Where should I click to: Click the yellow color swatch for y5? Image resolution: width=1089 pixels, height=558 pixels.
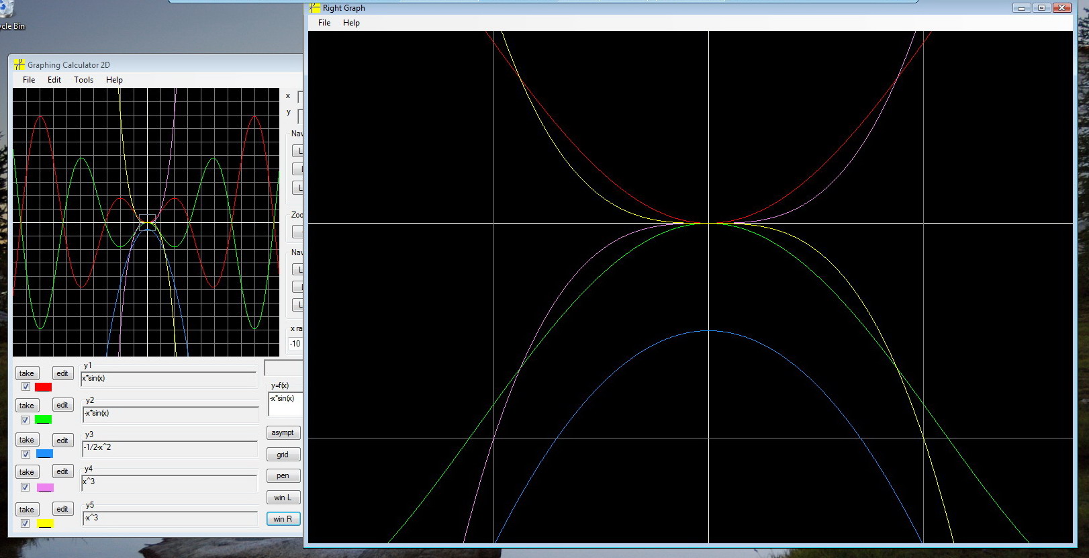coord(45,523)
